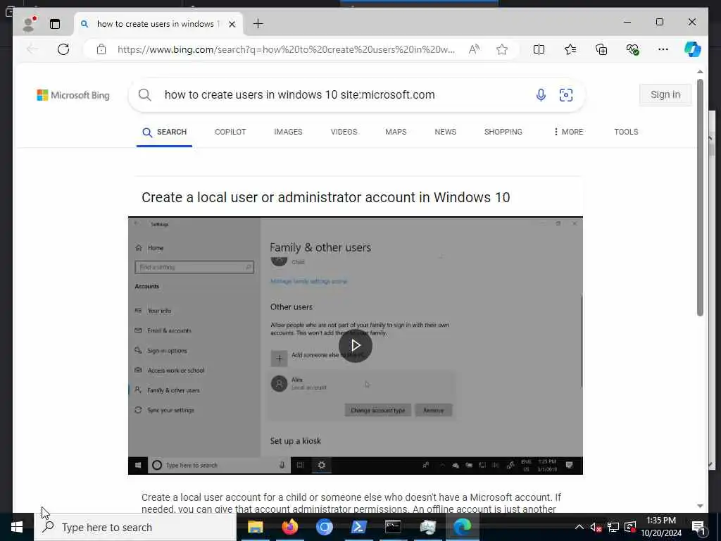Expand the MORE menu

click(568, 132)
